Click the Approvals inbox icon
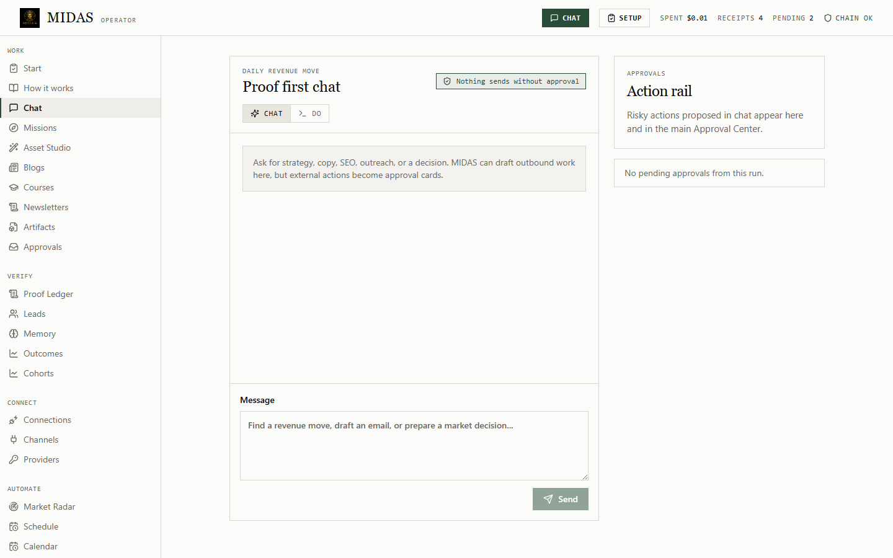 (14, 247)
